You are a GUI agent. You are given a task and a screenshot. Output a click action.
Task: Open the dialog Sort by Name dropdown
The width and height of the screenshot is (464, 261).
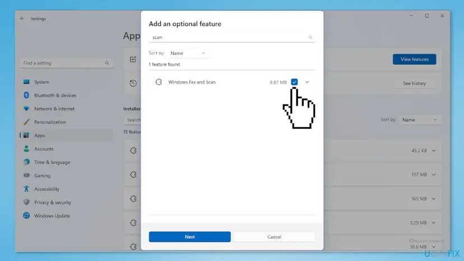click(188, 53)
